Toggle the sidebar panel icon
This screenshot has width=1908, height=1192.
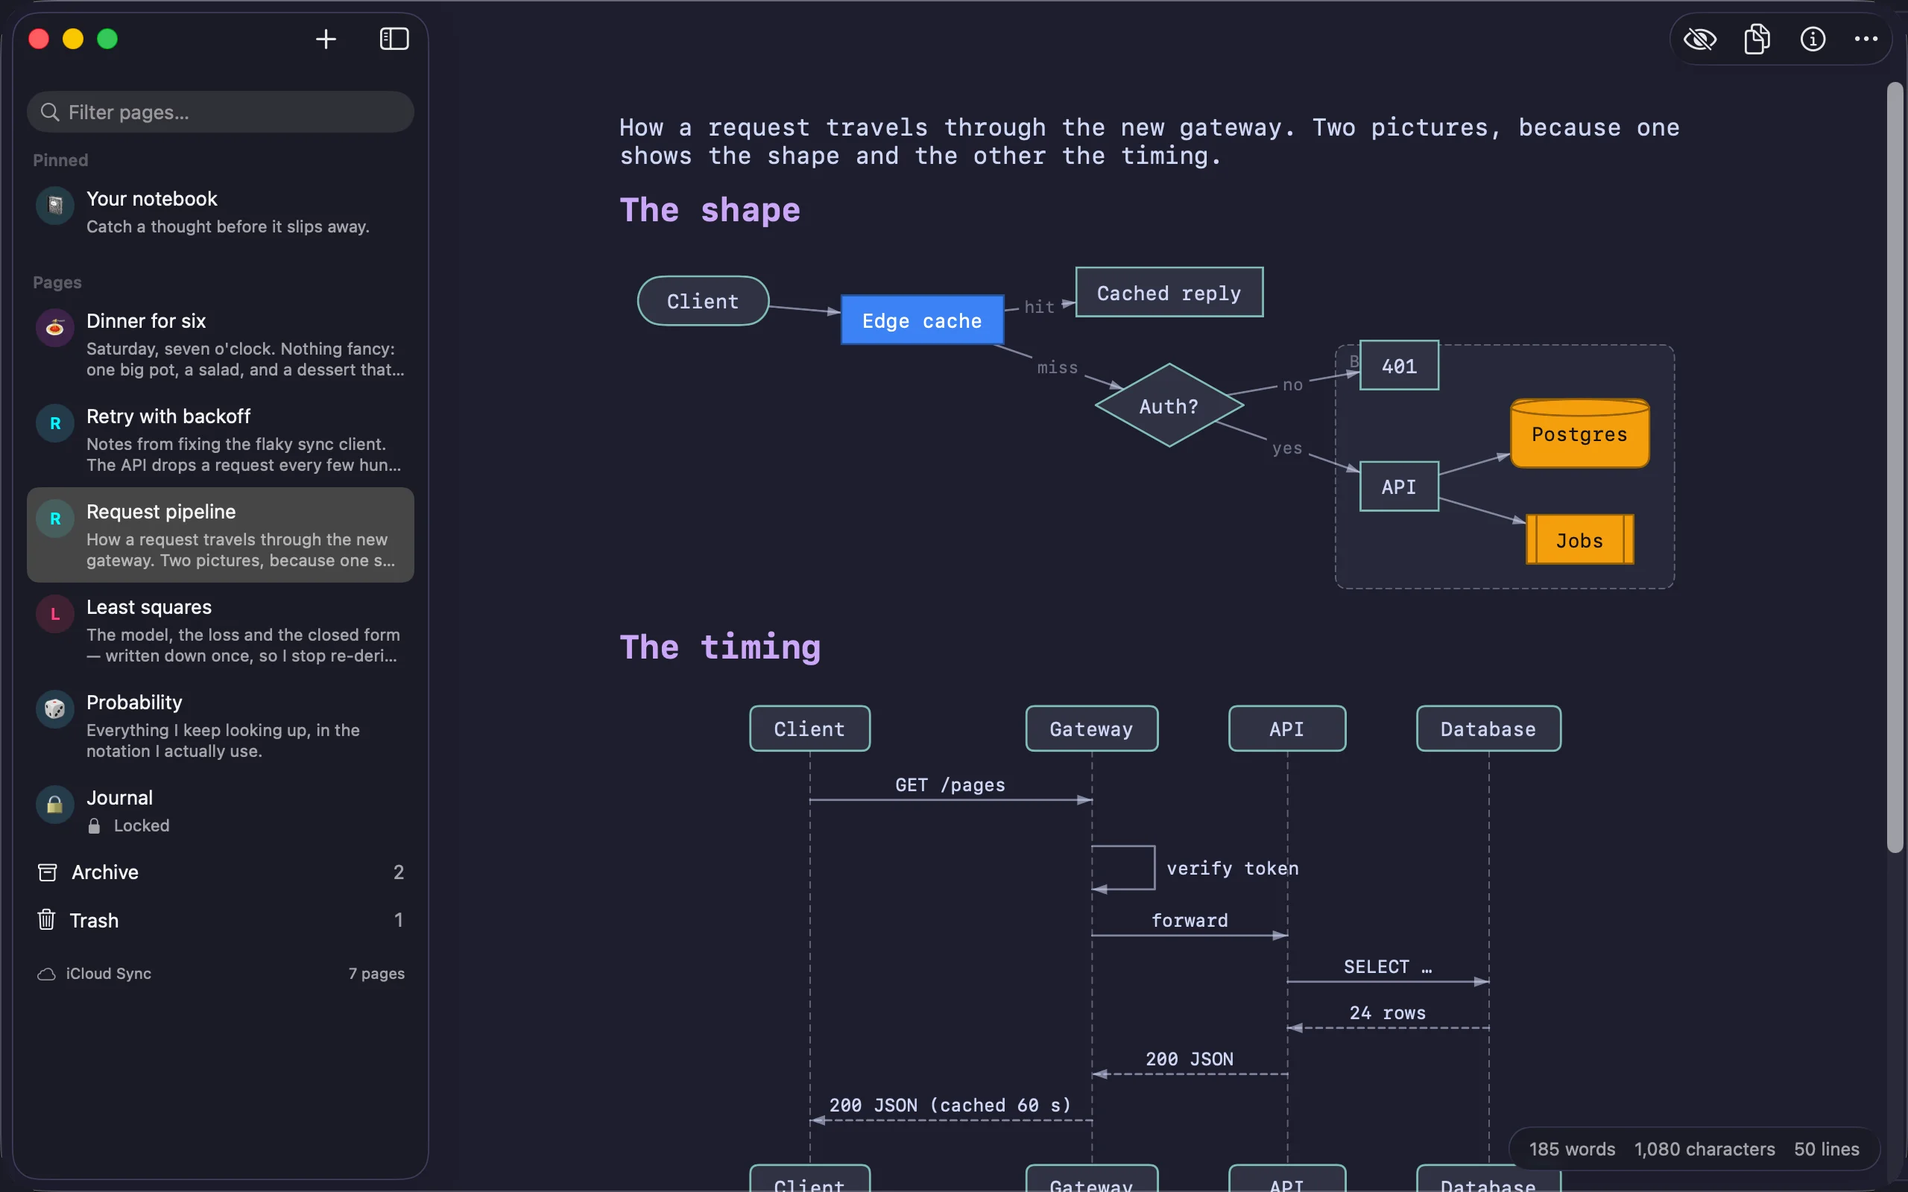coord(394,39)
